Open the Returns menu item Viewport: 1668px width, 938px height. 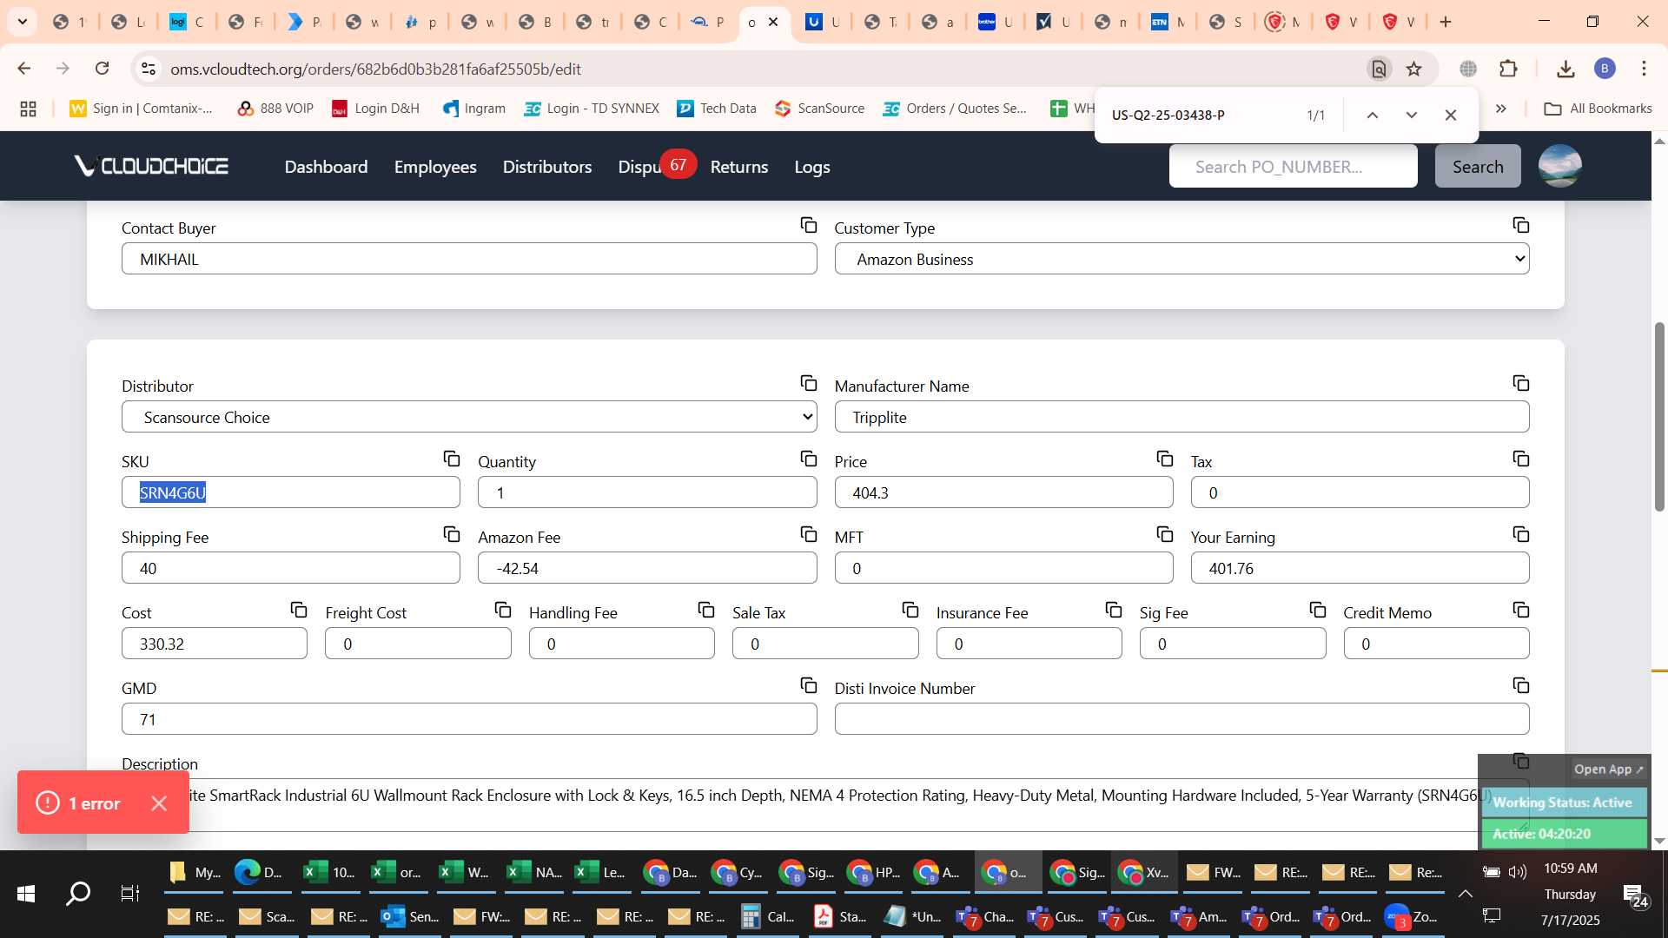tap(739, 167)
